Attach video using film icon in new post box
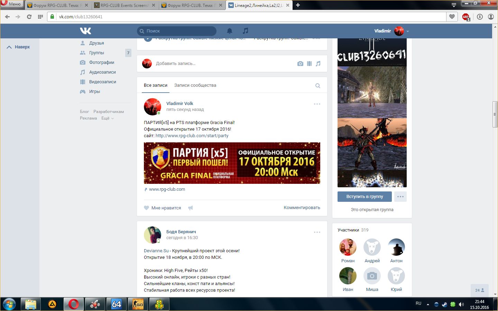This screenshot has height=311, width=498. click(309, 64)
